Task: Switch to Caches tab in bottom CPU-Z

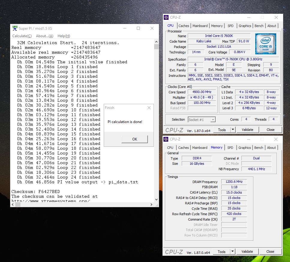Action: click(x=183, y=147)
